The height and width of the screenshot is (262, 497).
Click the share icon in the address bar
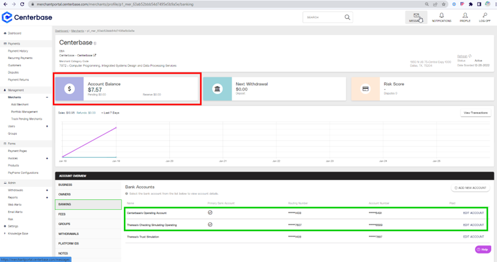click(435, 4)
